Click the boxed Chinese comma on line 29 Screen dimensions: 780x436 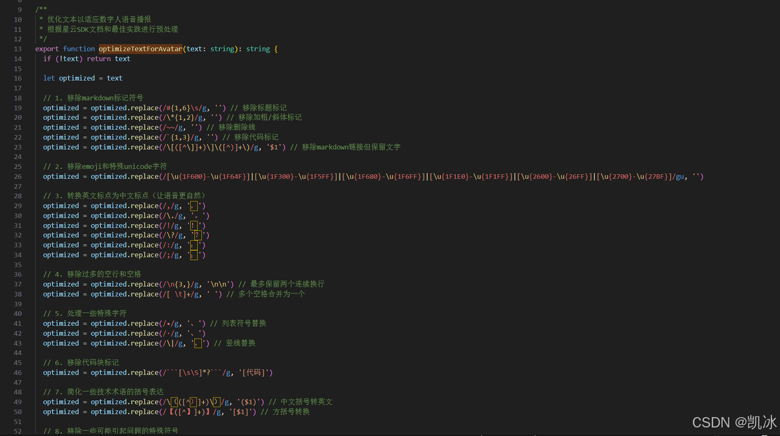click(x=194, y=206)
